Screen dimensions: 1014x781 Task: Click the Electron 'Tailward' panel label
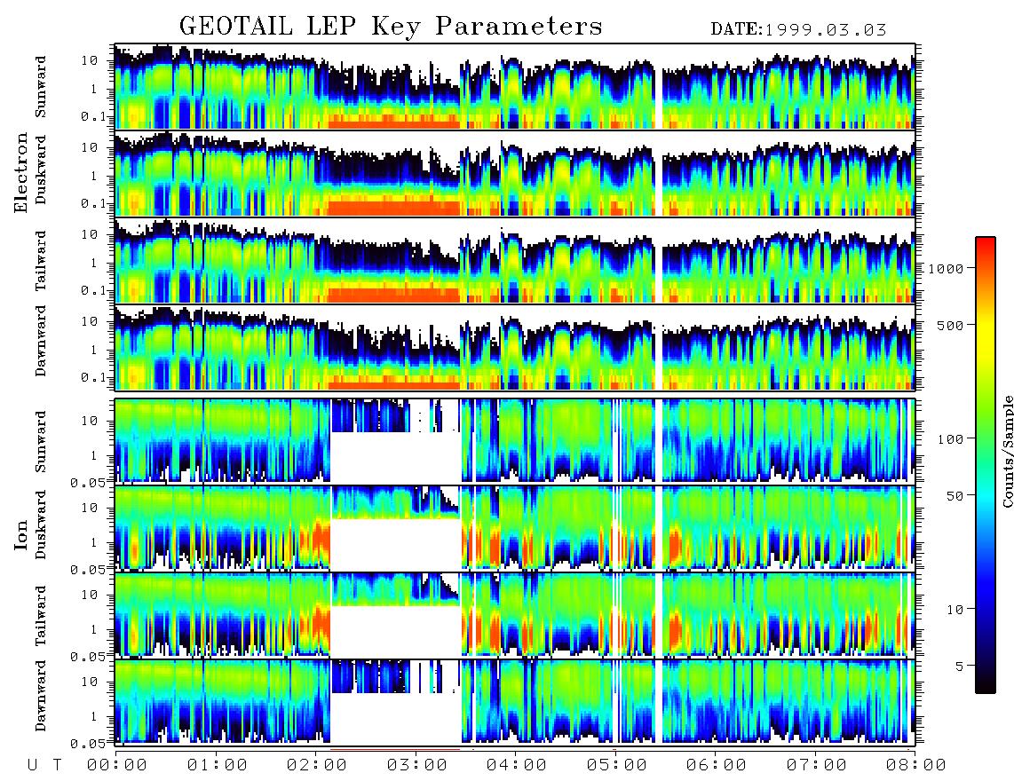[x=41, y=261]
